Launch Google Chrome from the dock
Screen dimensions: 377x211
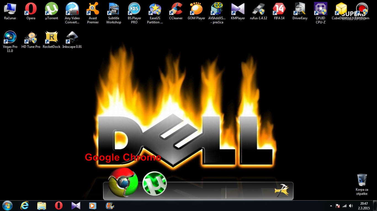tap(123, 182)
